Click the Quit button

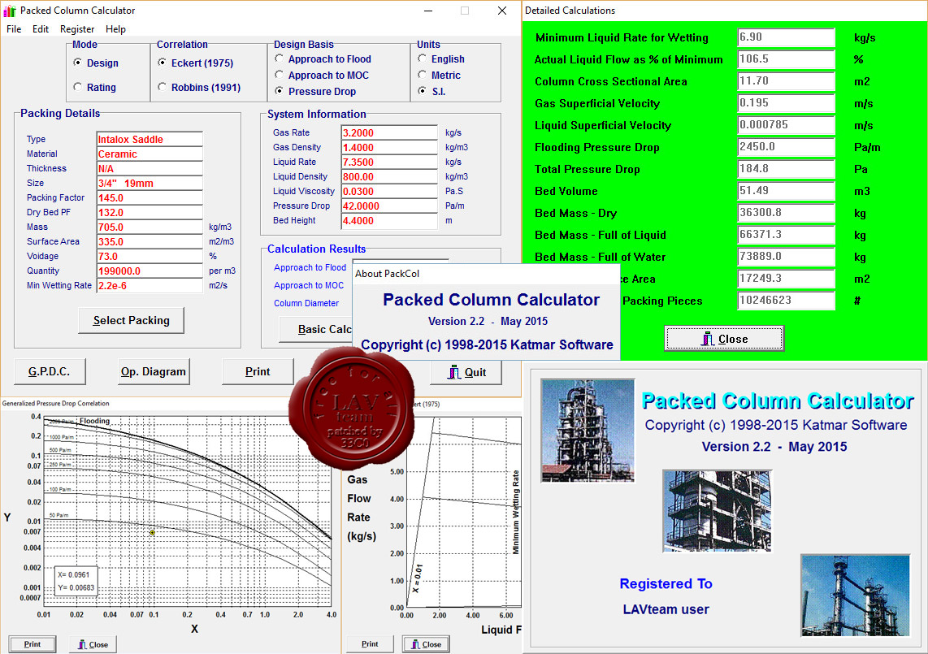click(466, 372)
